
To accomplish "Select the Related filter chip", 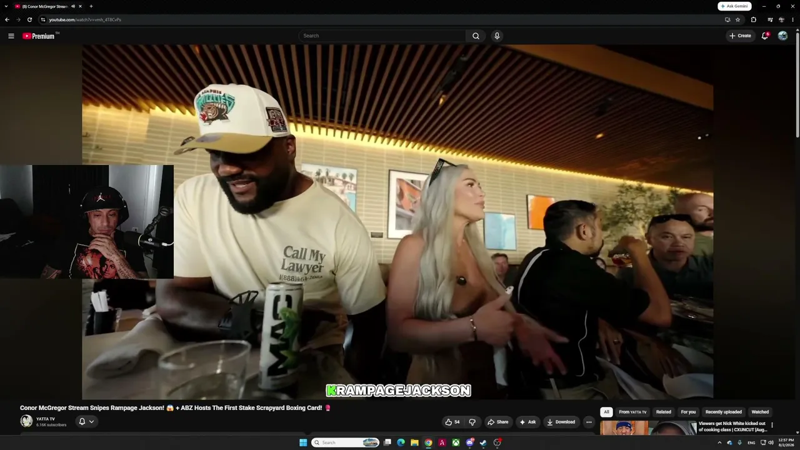I will click(x=664, y=412).
